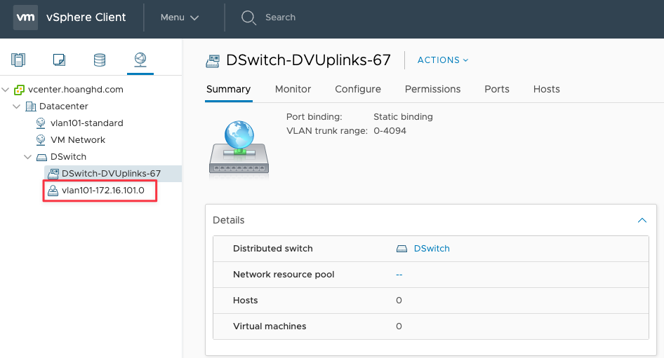Click the Virtual machines label
The image size is (664, 358).
[x=270, y=326]
